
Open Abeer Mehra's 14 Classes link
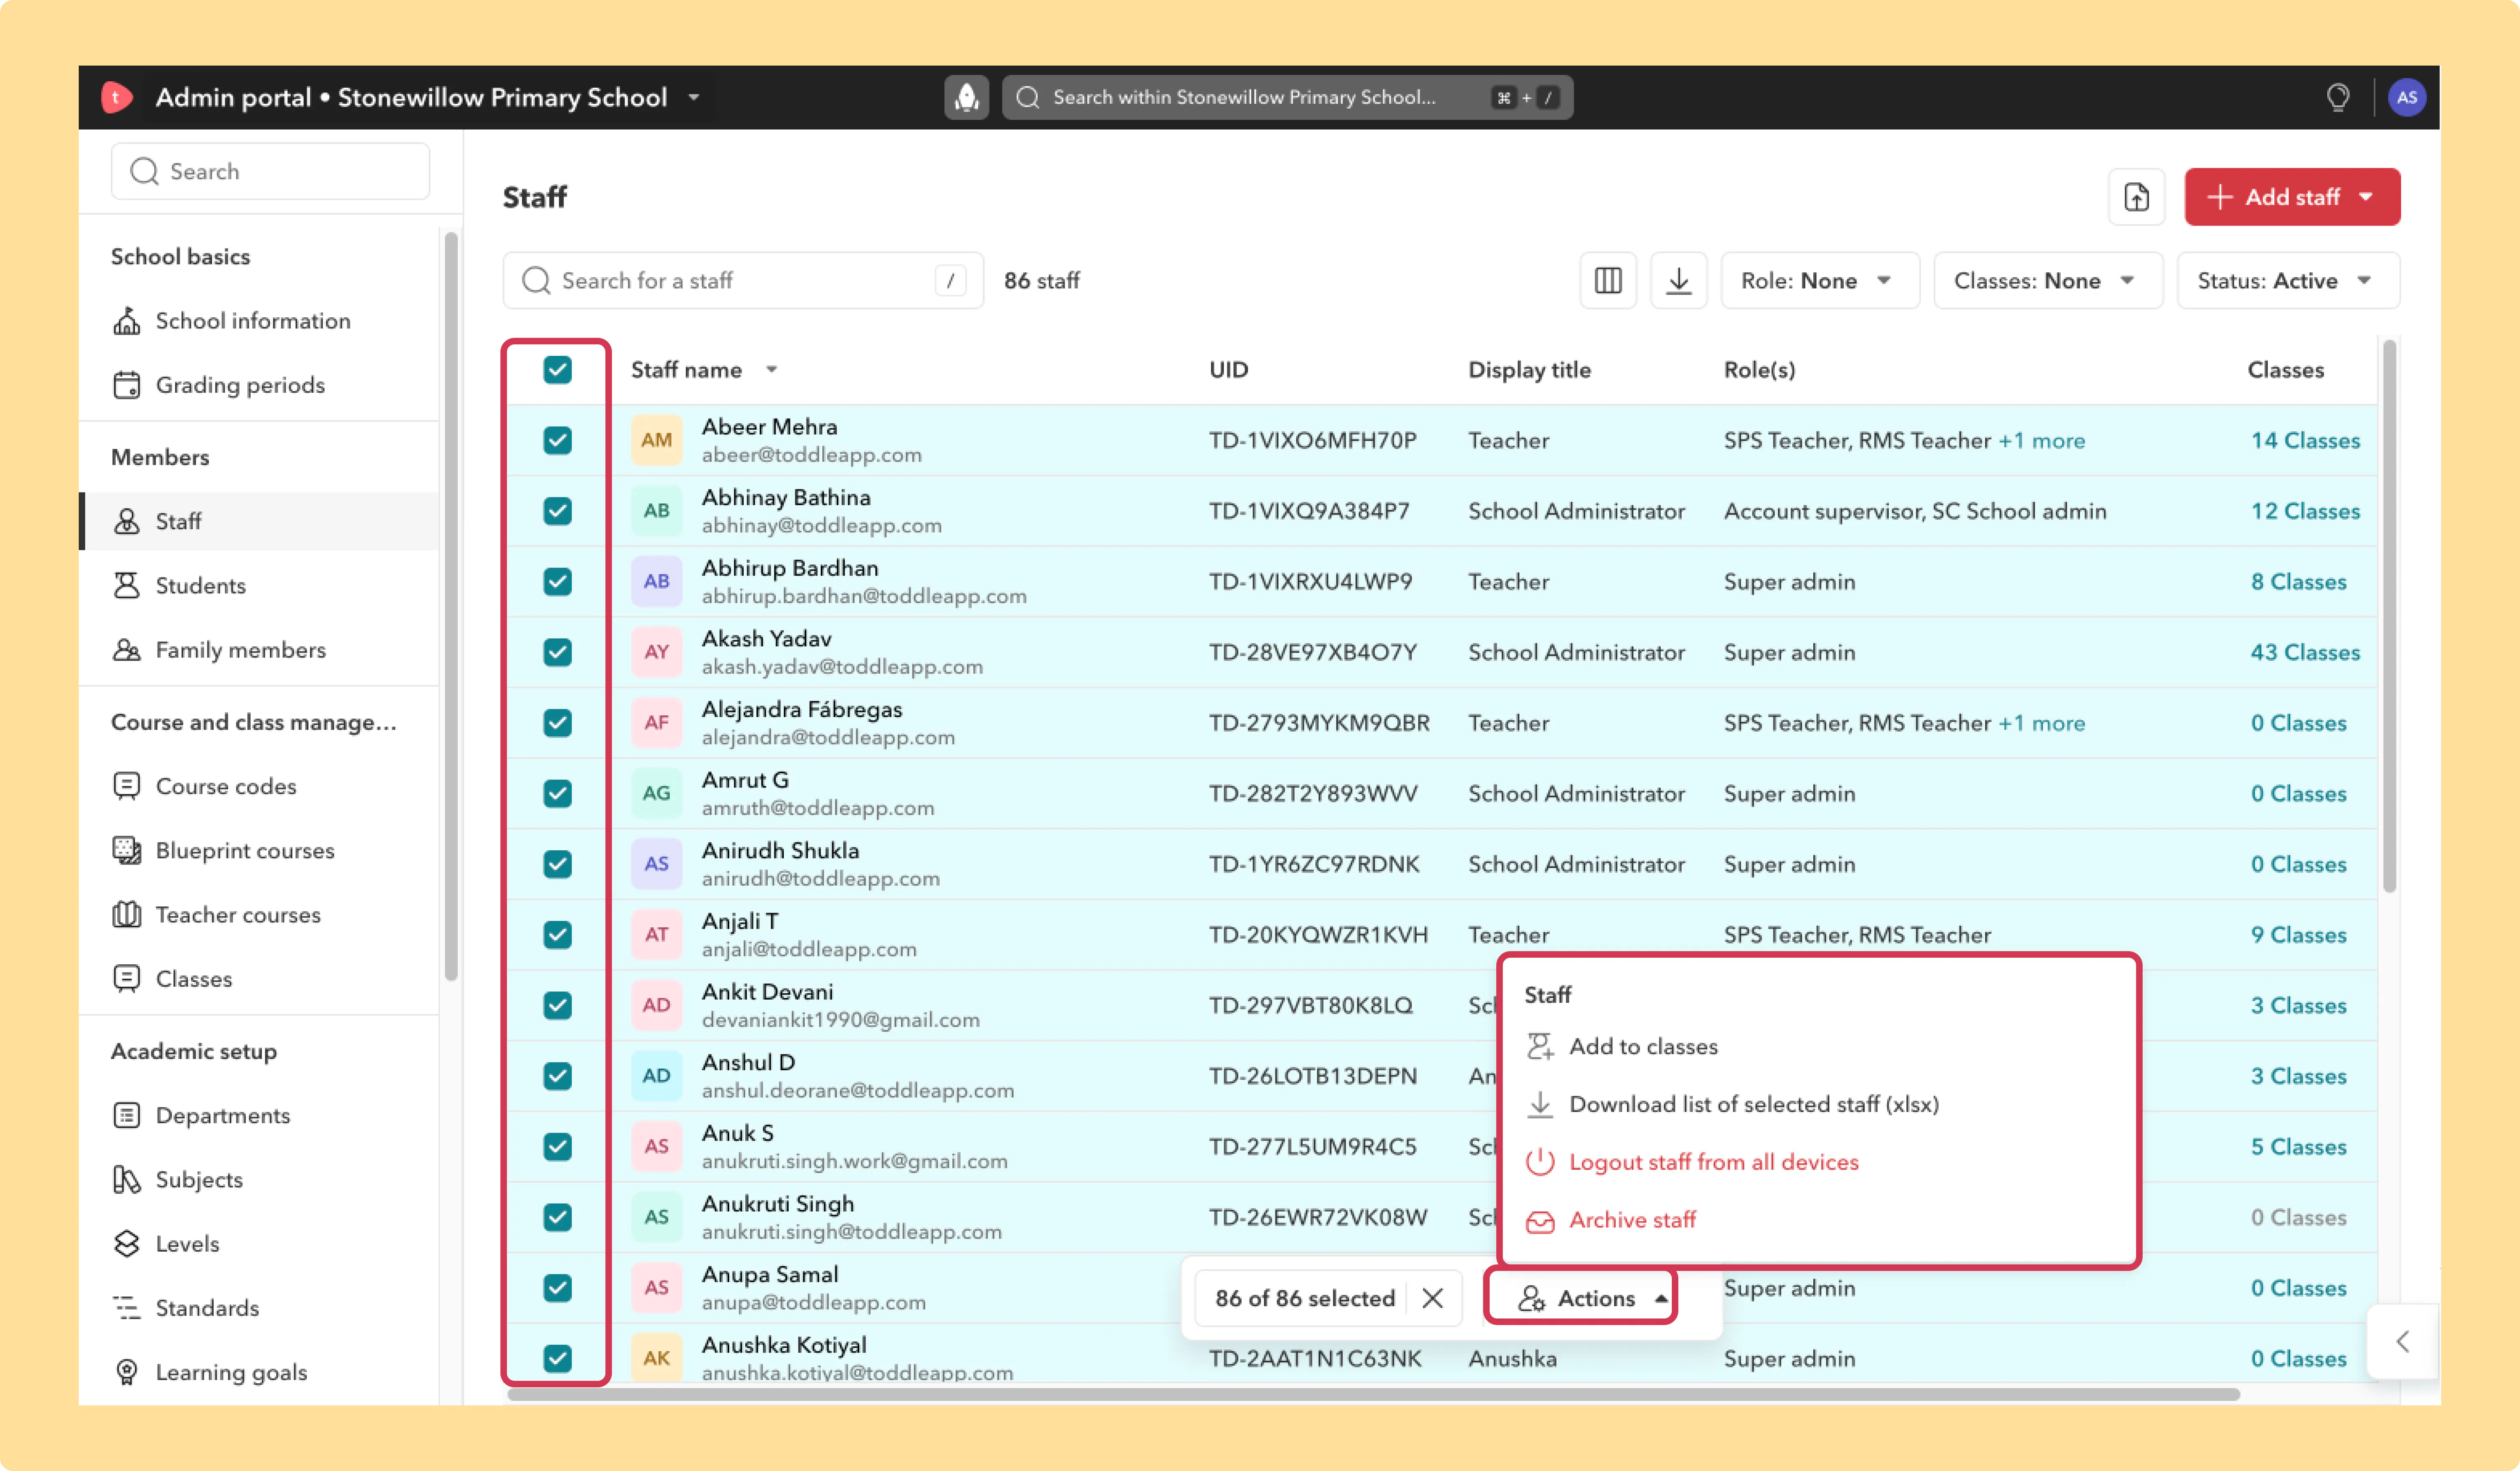click(x=2305, y=441)
